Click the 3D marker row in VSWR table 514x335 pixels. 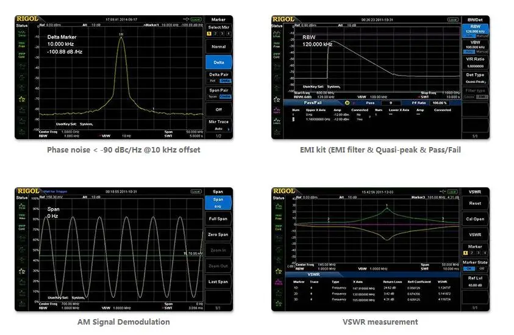(x=372, y=299)
